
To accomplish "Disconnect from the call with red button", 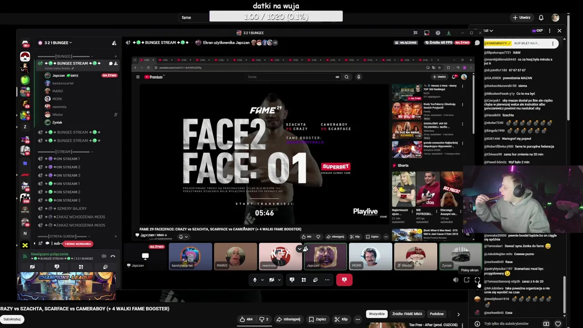I will point(344,280).
